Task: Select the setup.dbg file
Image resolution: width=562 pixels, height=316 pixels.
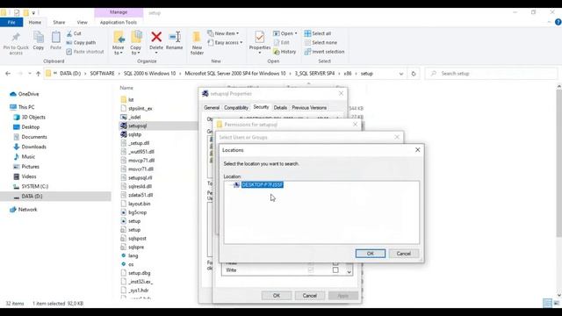Action: point(135,273)
